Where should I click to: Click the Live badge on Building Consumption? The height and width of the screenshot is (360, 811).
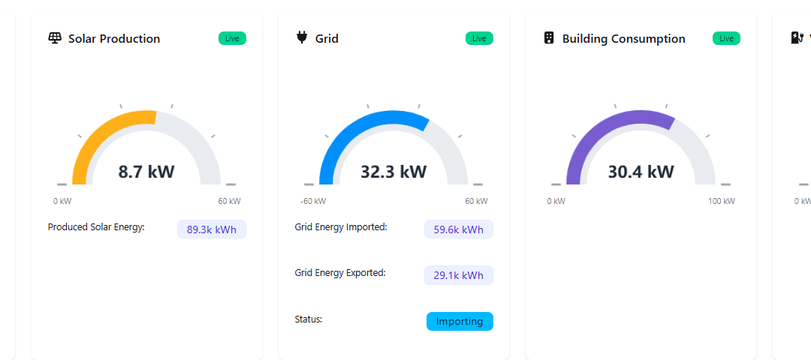(x=726, y=38)
